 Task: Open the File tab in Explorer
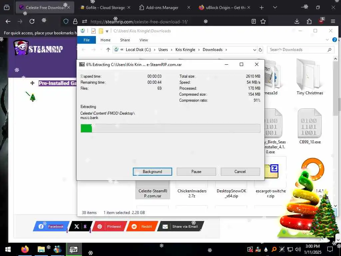(87, 40)
